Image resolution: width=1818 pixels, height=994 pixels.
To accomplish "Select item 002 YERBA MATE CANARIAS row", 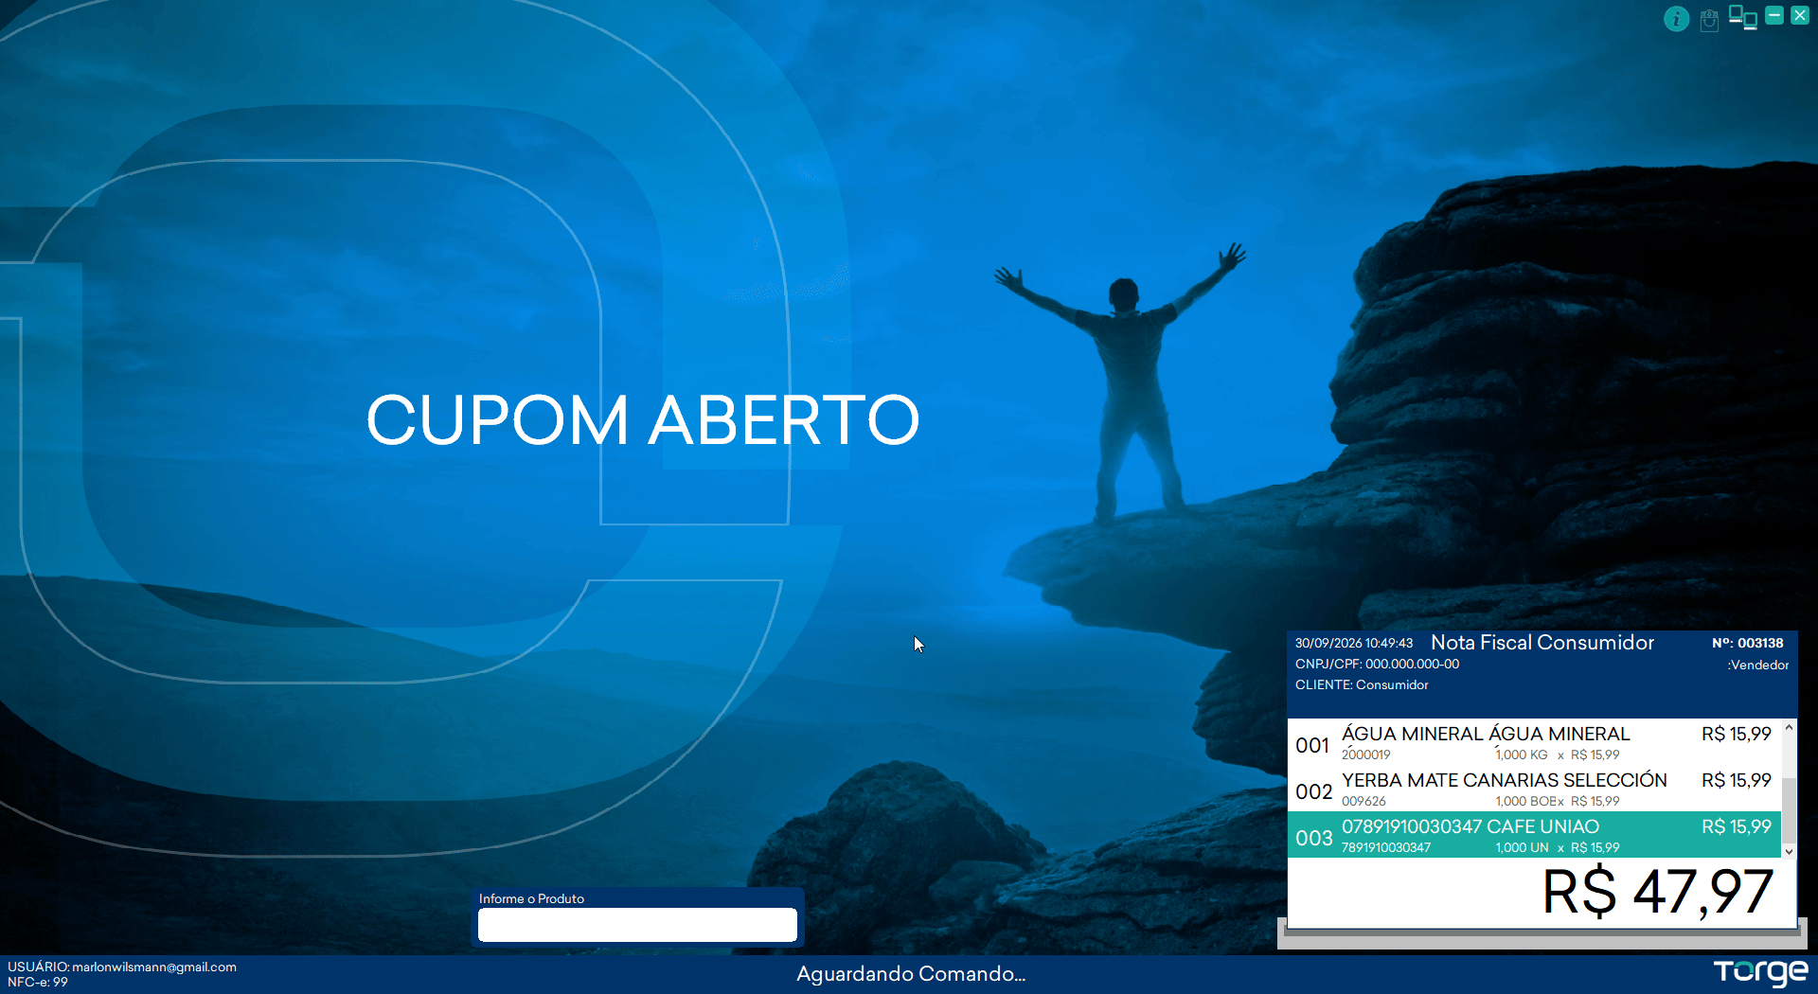I will click(x=1534, y=789).
